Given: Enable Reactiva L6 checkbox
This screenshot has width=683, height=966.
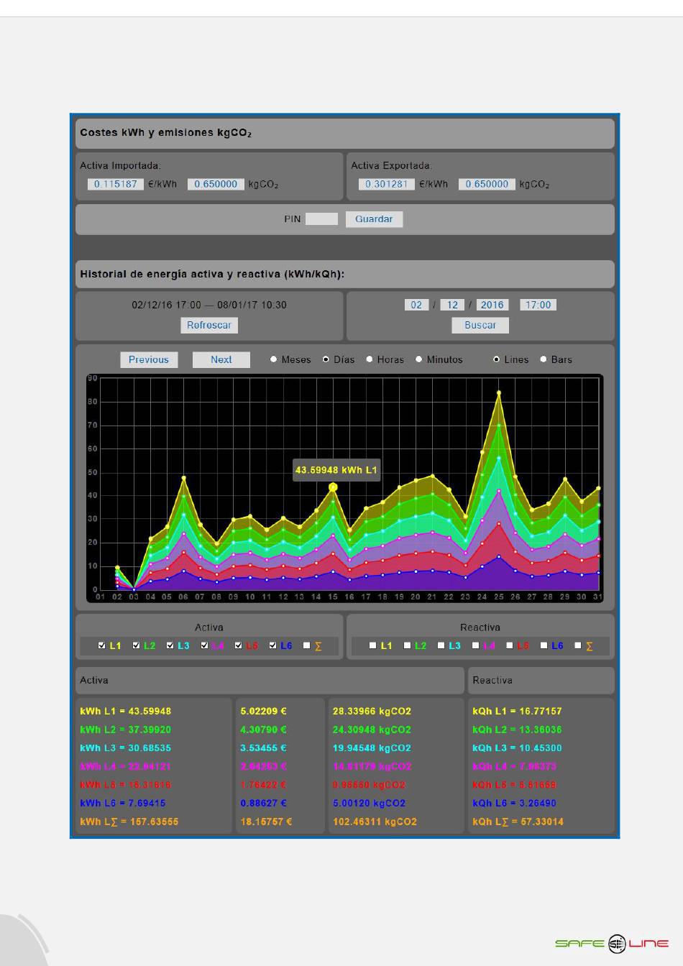Looking at the screenshot, I should (544, 645).
